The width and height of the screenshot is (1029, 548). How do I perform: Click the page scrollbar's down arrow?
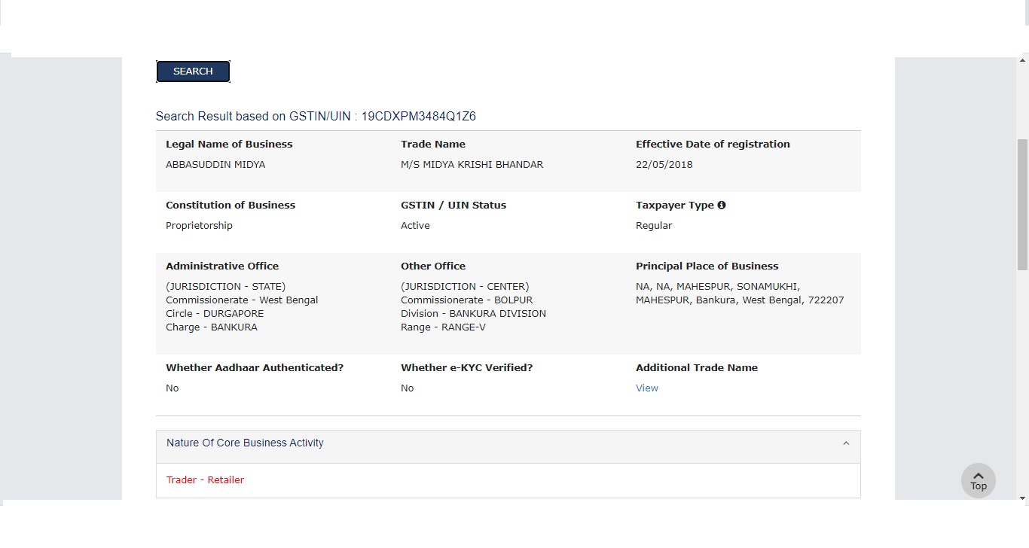(x=1023, y=498)
